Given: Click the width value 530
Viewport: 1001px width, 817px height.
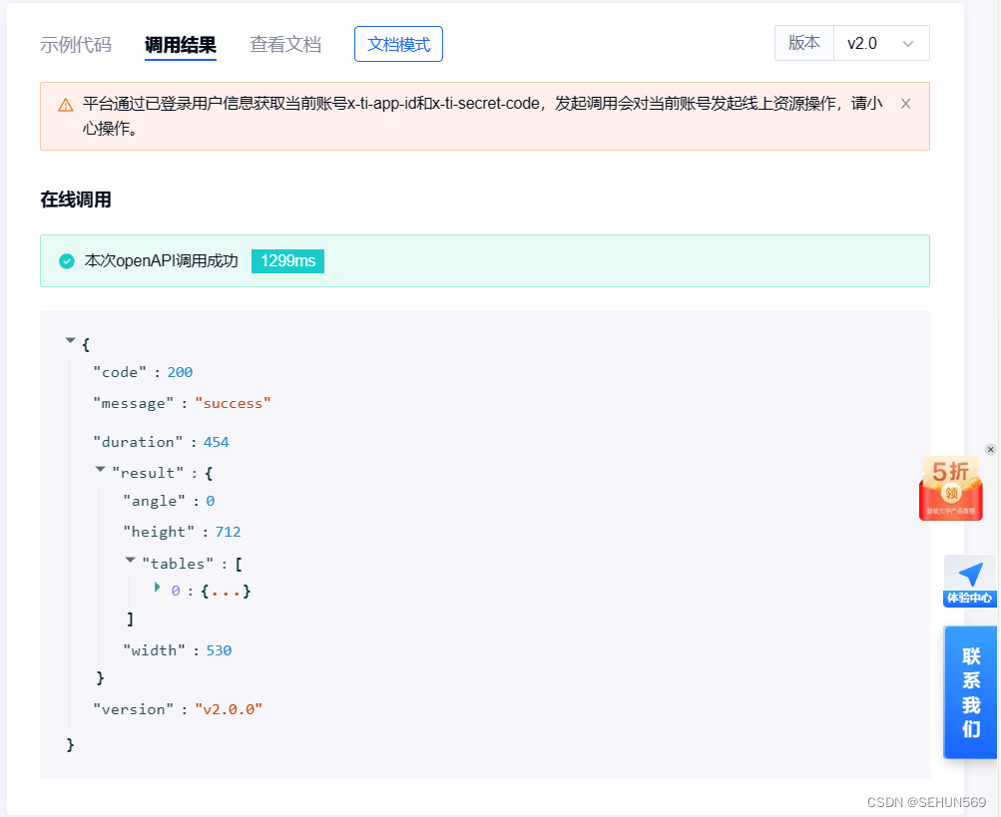Looking at the screenshot, I should pyautogui.click(x=219, y=650).
